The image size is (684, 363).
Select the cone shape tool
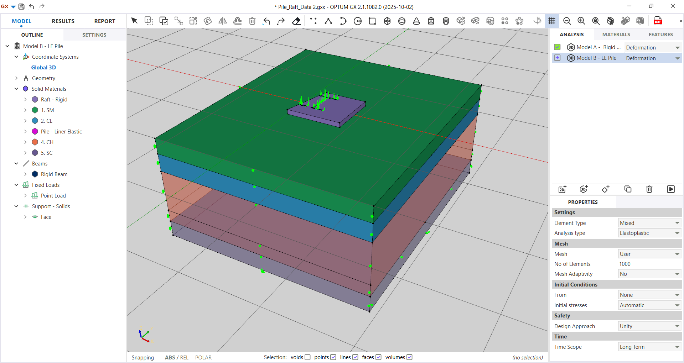(416, 21)
